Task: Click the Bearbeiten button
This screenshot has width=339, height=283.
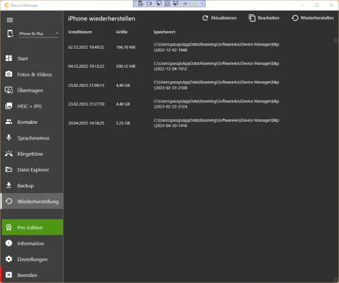Action: click(264, 18)
